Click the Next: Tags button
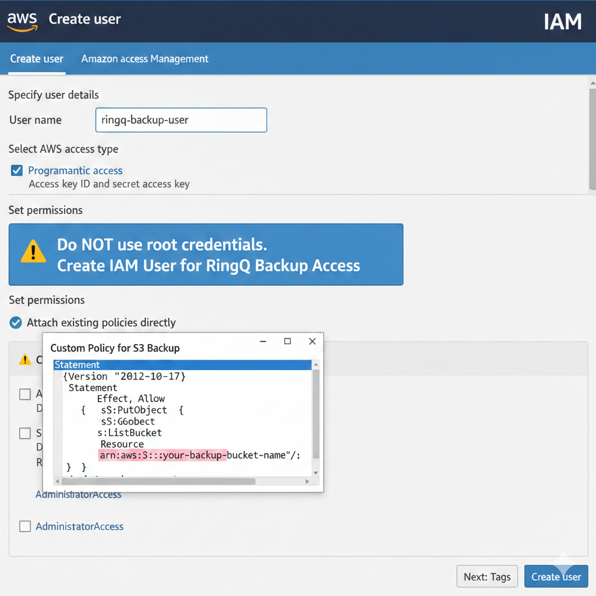This screenshot has width=596, height=596. 487,576
